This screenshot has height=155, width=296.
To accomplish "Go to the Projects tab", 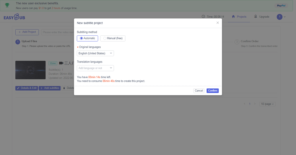I will [x=239, y=17].
